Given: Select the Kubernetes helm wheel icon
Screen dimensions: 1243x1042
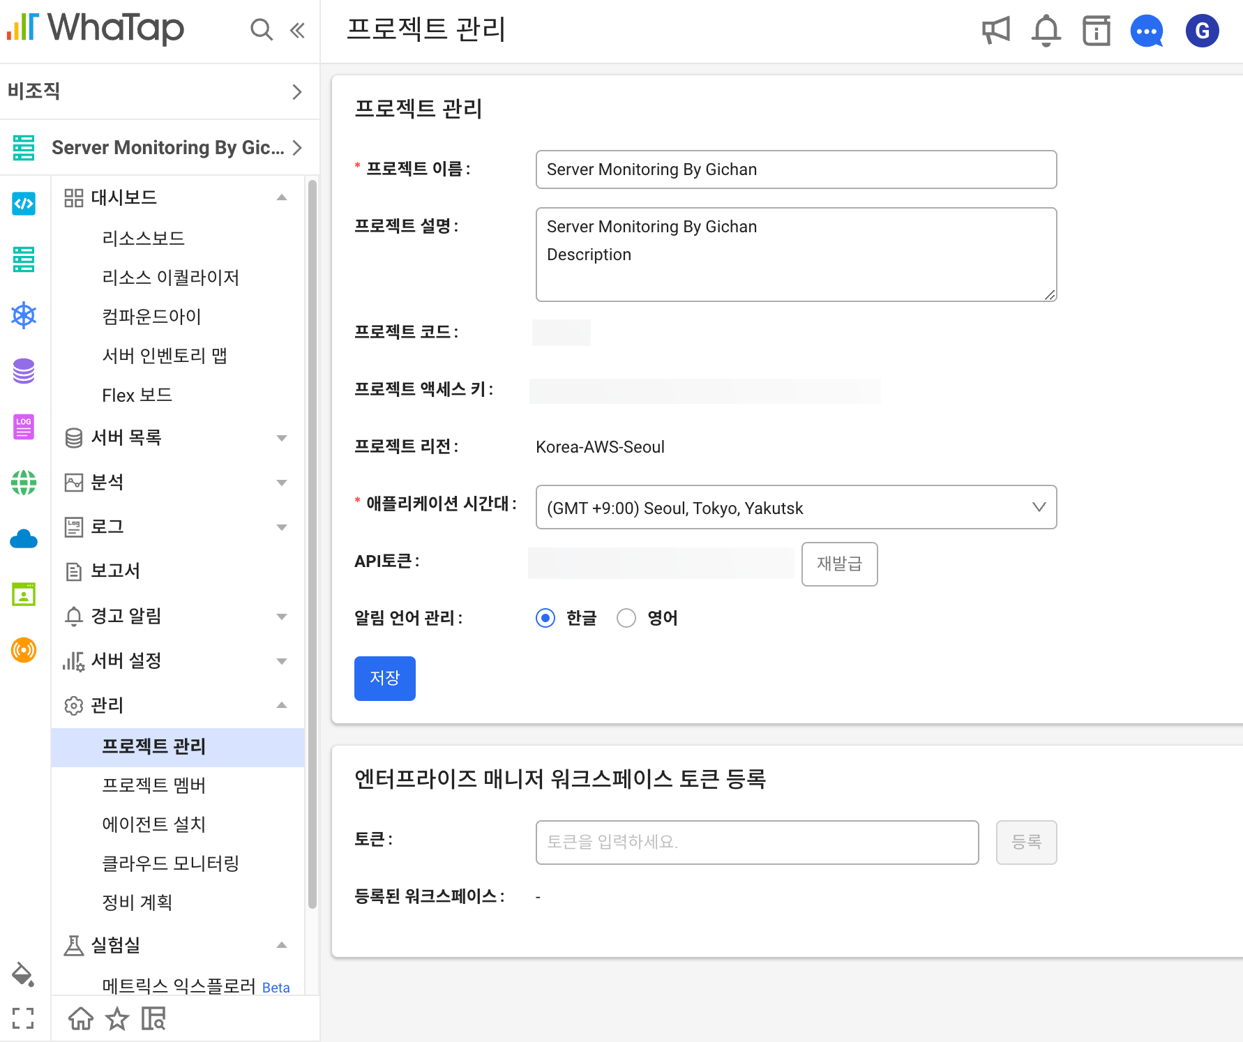Looking at the screenshot, I should (x=24, y=315).
